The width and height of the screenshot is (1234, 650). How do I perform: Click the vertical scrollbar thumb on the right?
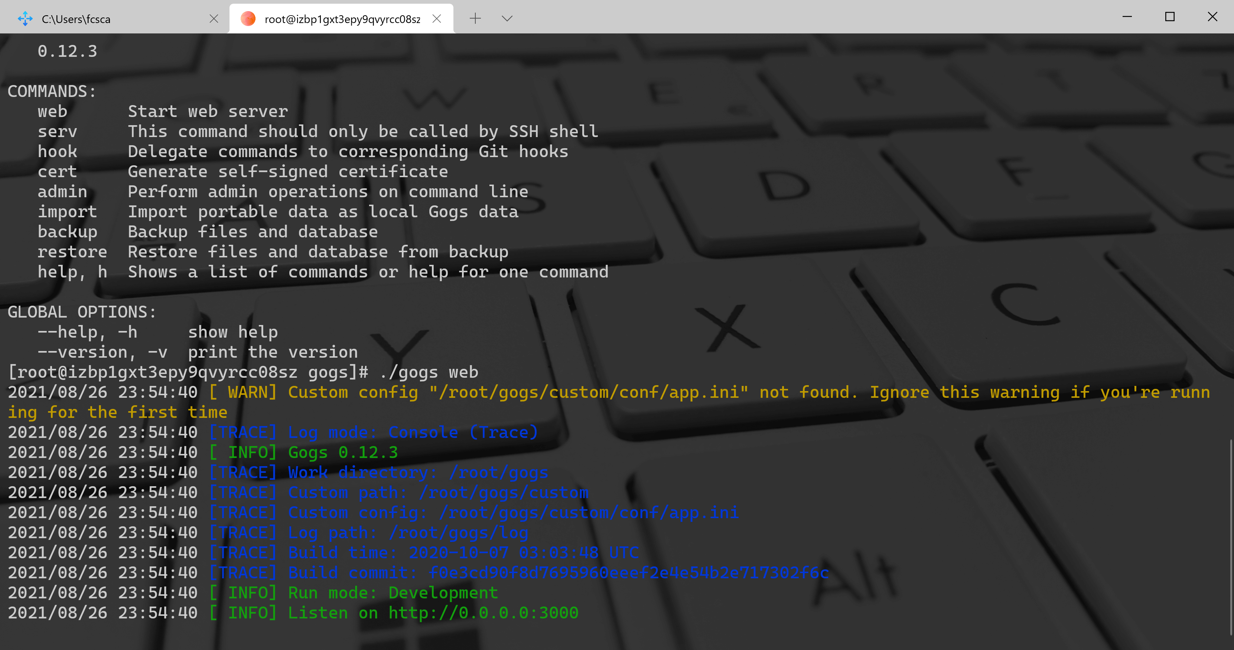point(1230,536)
